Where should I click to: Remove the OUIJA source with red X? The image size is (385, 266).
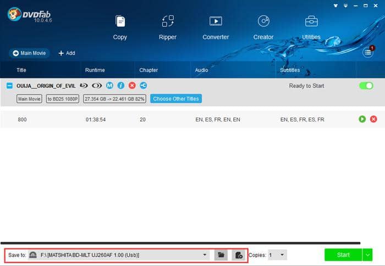tap(132, 85)
